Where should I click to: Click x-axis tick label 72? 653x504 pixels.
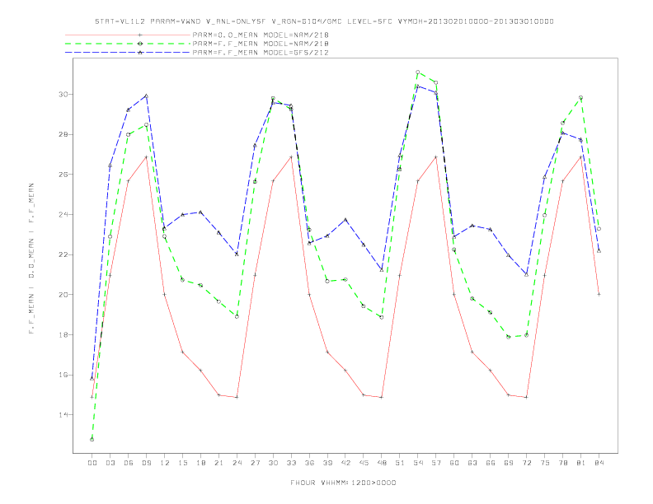coord(526,463)
